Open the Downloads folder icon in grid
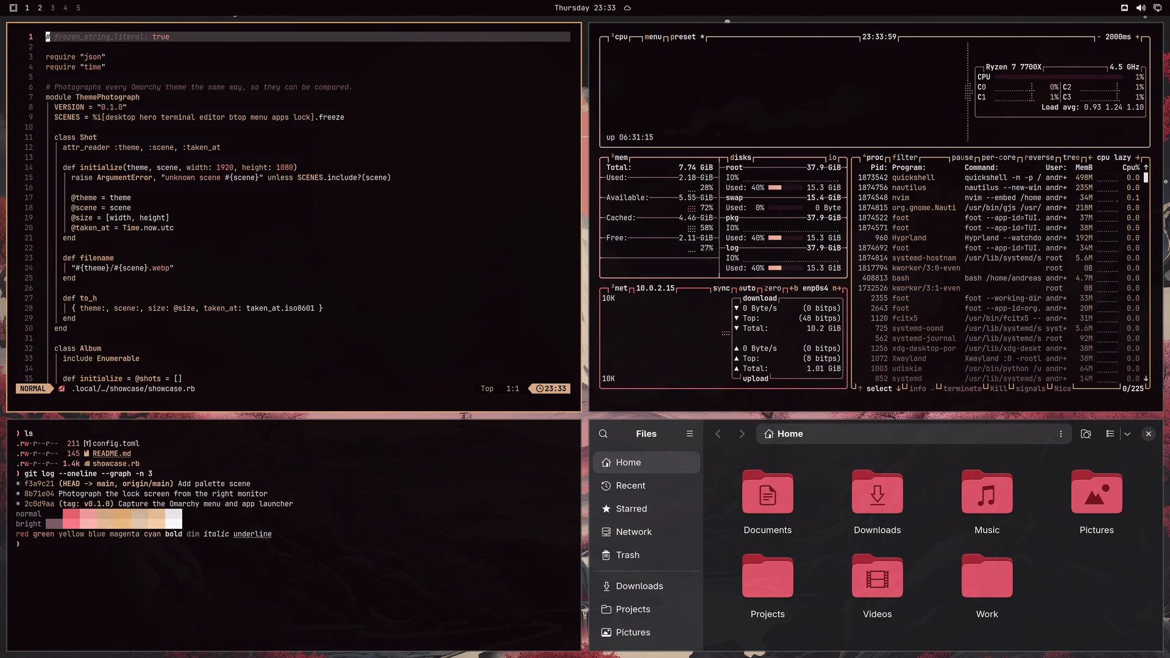Viewport: 1170px width, 658px height. 877,503
